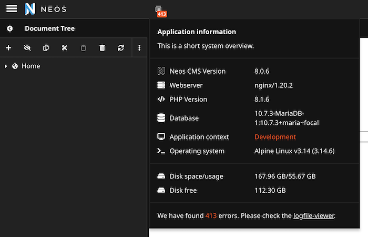Click the Database label
Screen dimensions: 368x237
tap(184, 118)
